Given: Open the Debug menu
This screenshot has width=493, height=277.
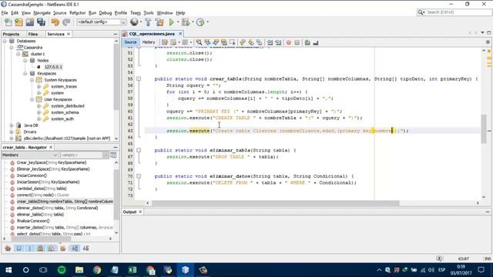Looking at the screenshot, I should [x=106, y=13].
